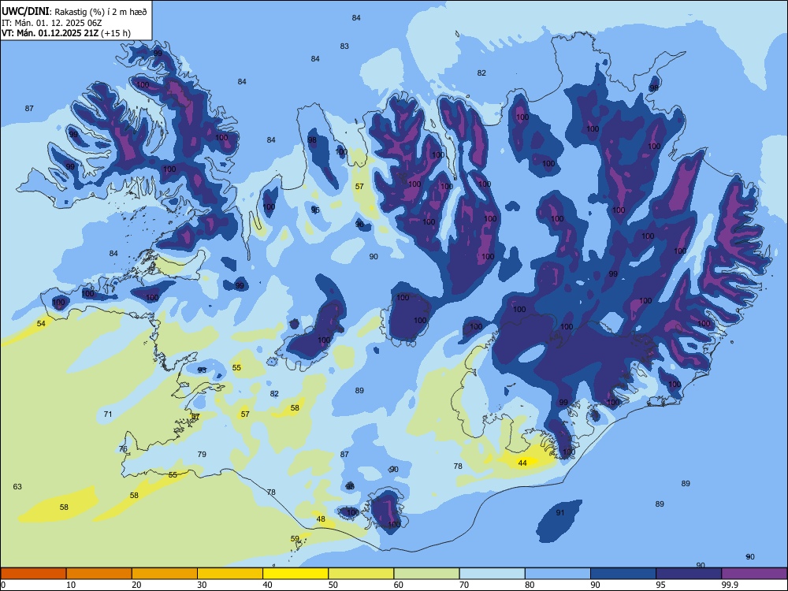Pick the pale yellow 50–60 legend swatch
Viewport: 788px width, 591px height.
coord(361,574)
